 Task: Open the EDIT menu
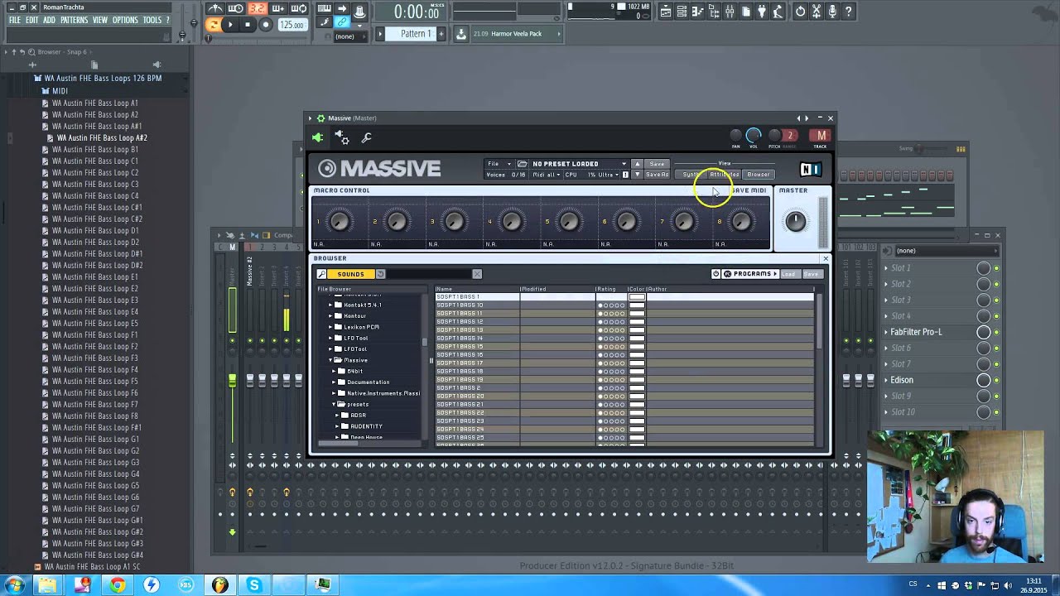[x=31, y=20]
